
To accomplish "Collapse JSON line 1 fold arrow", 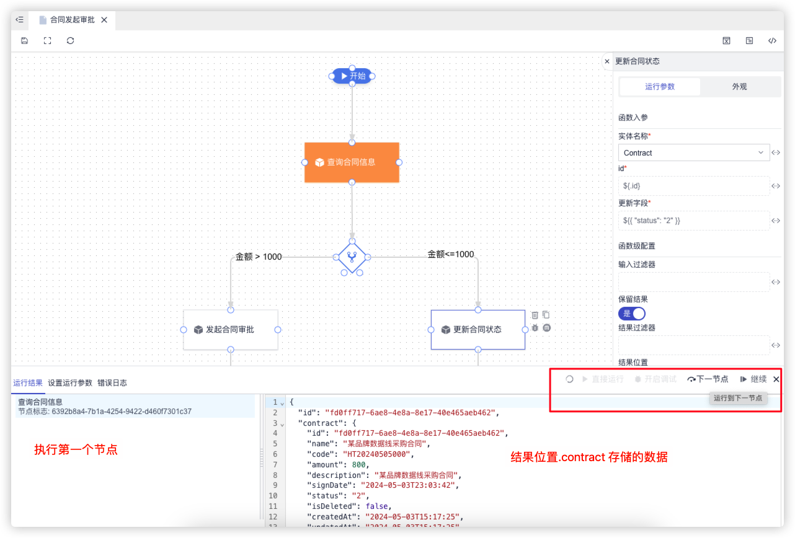I will click(x=283, y=403).
